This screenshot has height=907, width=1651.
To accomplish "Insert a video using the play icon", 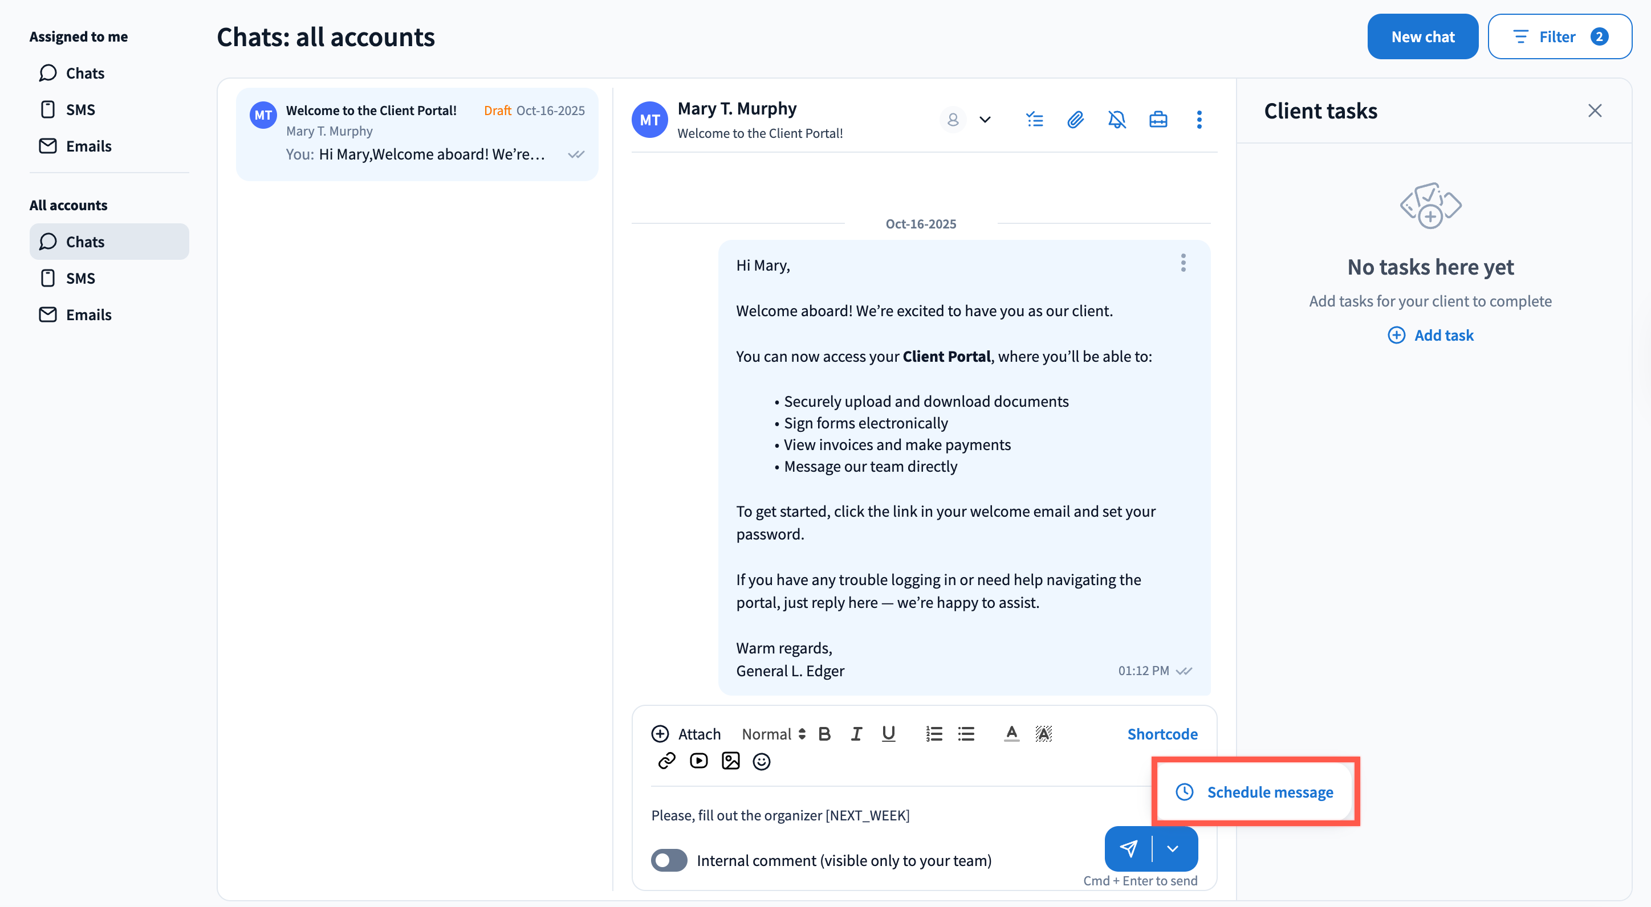I will [698, 761].
